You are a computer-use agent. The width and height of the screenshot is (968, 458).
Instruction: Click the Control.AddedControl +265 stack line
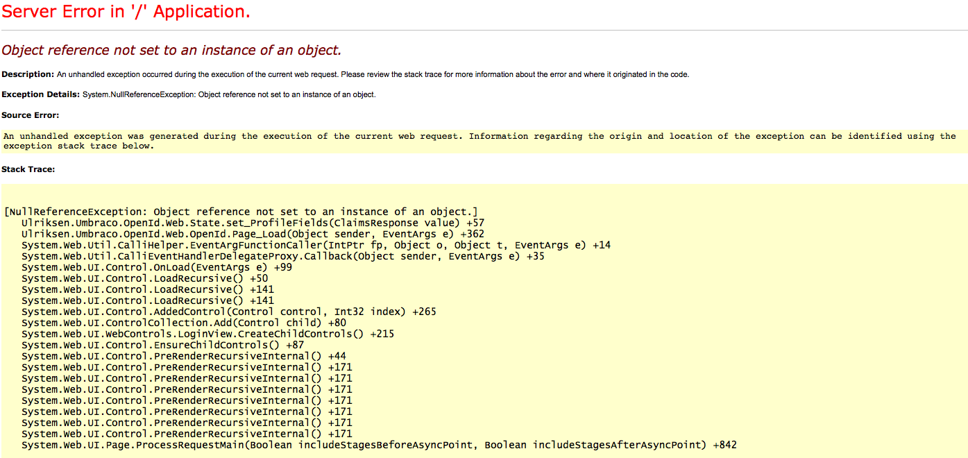point(229,312)
